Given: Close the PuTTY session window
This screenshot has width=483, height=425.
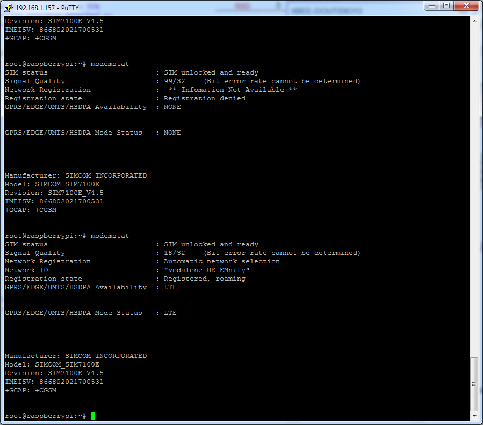Looking at the screenshot, I should [x=466, y=6].
